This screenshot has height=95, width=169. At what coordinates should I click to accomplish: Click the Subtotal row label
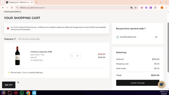point(120,59)
